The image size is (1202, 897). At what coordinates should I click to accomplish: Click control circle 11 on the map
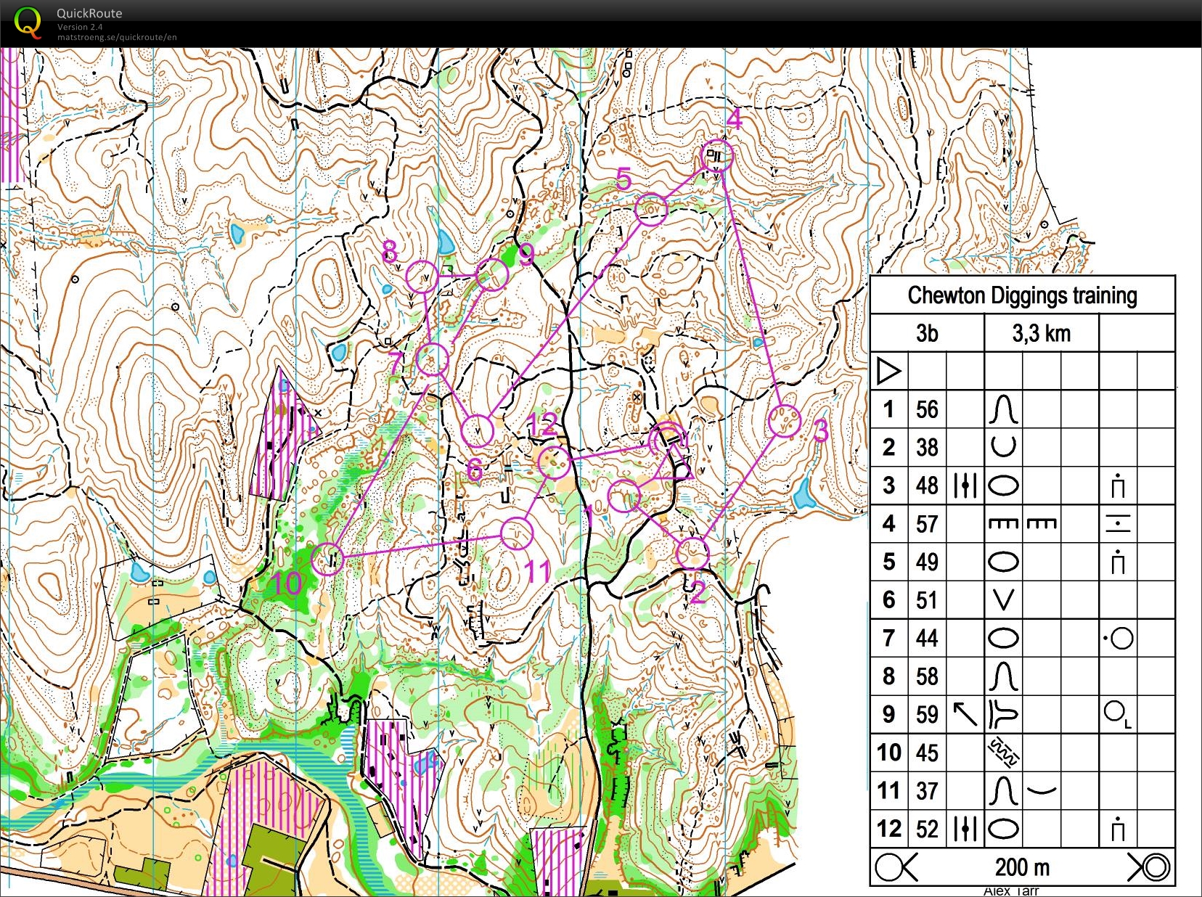coord(517,533)
